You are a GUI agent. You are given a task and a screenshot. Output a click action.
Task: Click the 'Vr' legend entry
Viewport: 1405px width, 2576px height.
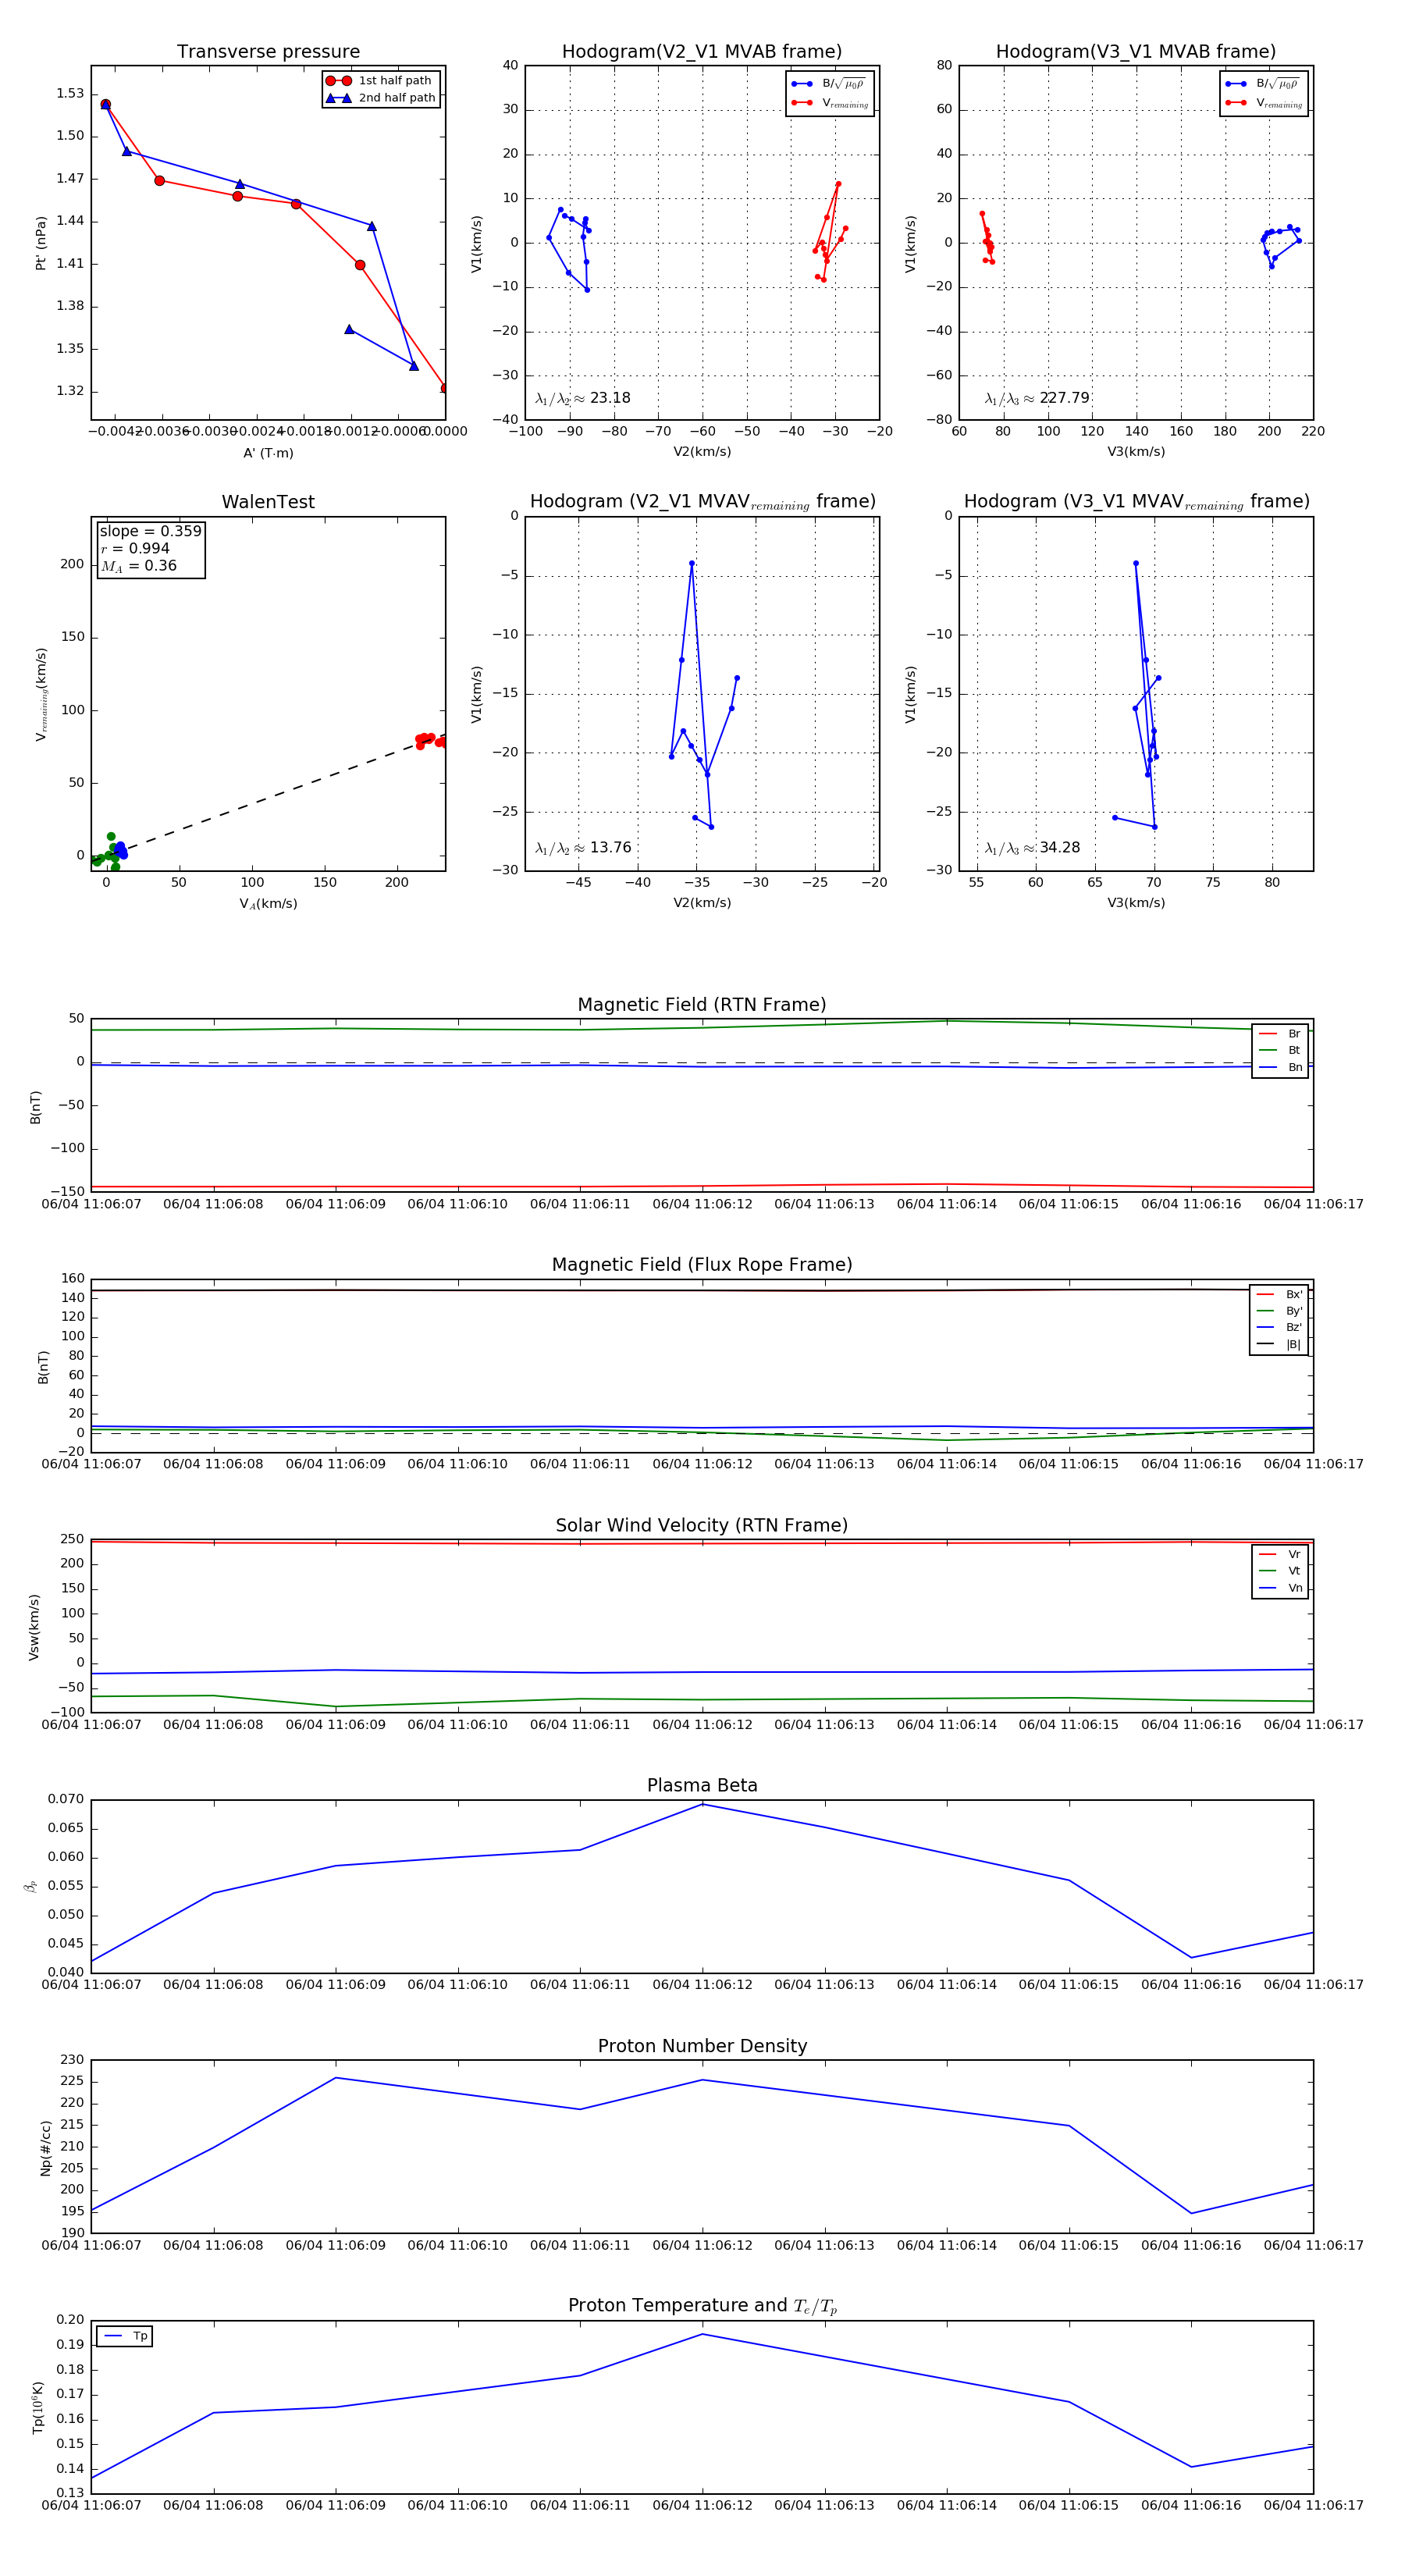tap(1281, 1554)
